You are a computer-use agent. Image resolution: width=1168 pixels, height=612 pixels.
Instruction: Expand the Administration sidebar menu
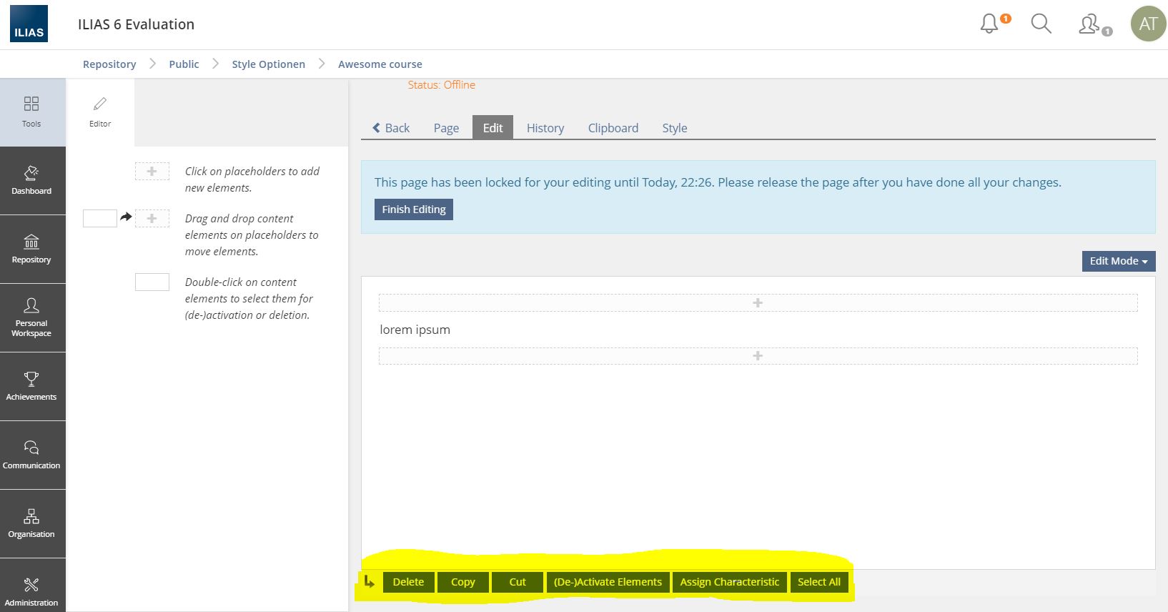[31, 591]
